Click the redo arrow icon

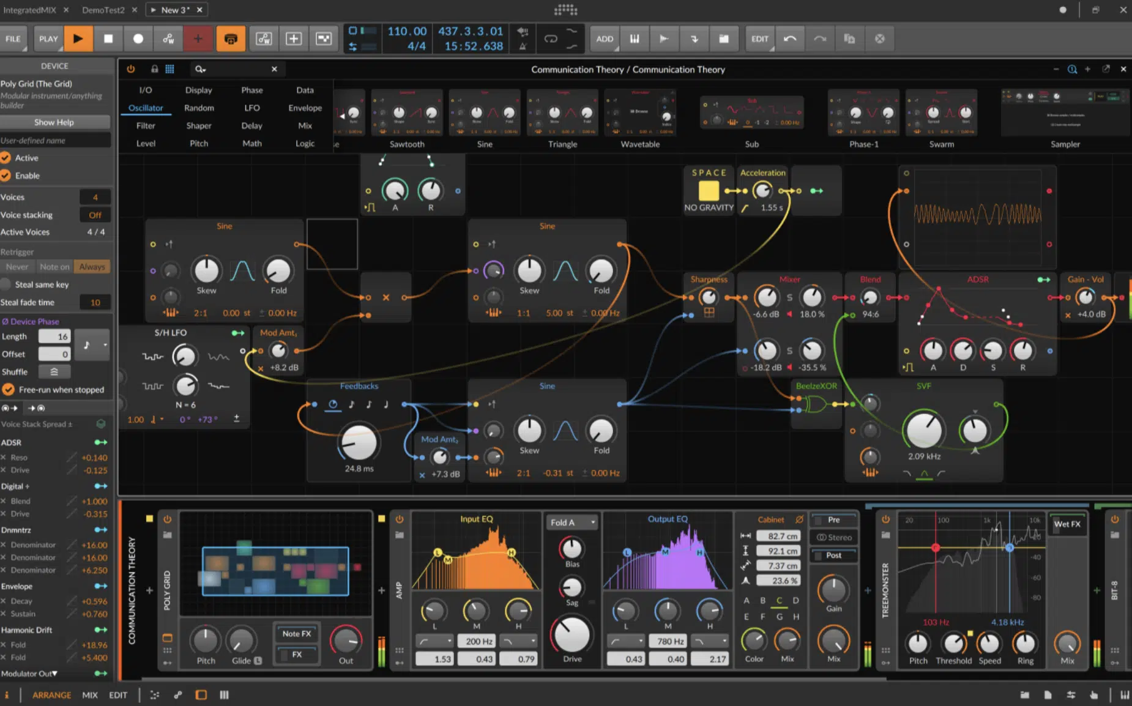click(x=820, y=39)
